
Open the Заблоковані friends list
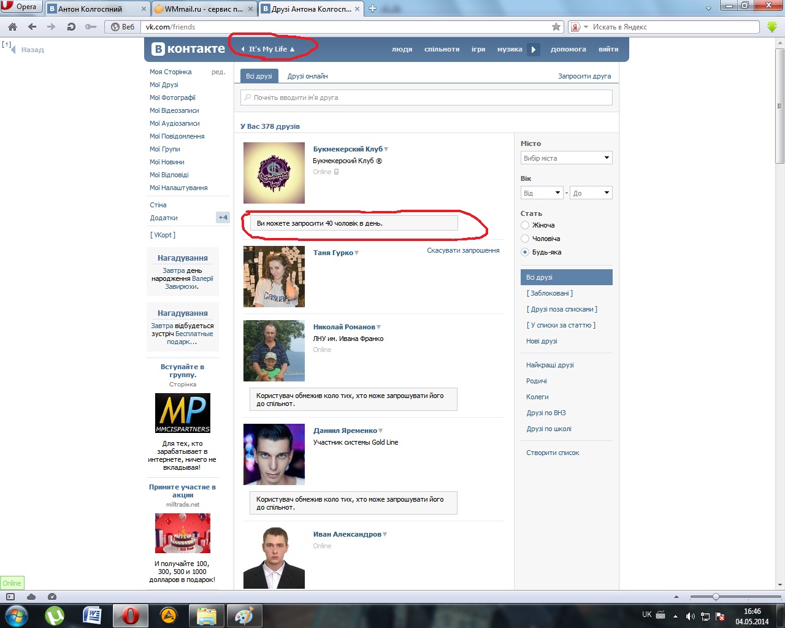pyautogui.click(x=549, y=293)
